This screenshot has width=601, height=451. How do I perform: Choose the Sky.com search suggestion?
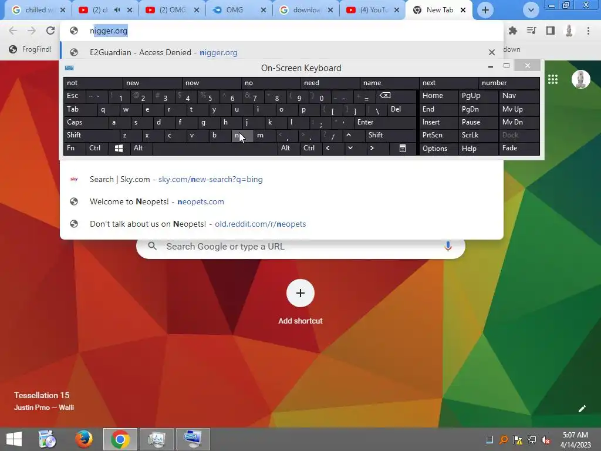coord(281,180)
